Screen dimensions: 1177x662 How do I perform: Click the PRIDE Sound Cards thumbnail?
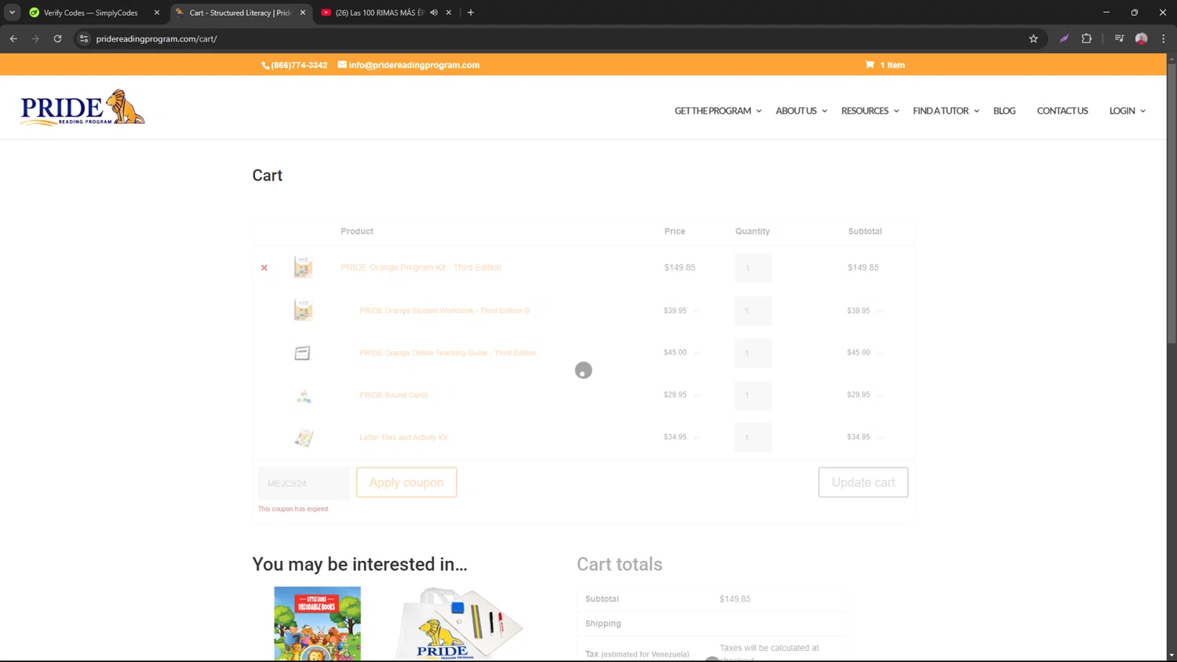coord(304,396)
